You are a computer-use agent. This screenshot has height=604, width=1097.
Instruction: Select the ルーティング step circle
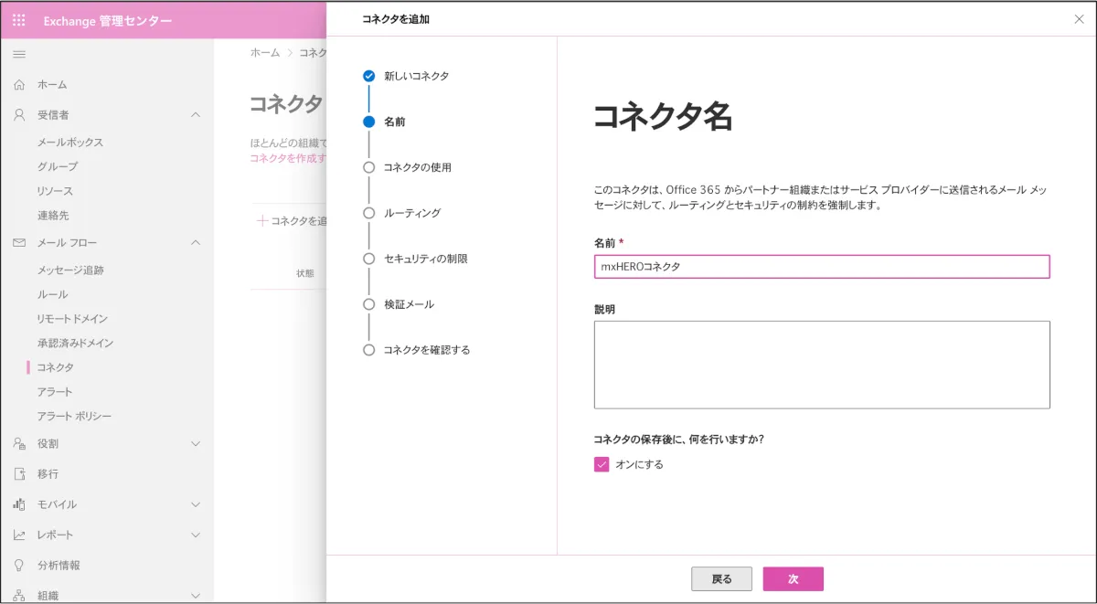click(369, 213)
